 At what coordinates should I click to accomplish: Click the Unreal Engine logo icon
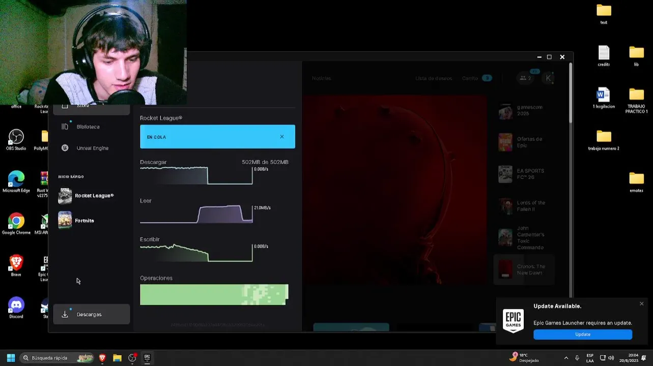pyautogui.click(x=65, y=148)
